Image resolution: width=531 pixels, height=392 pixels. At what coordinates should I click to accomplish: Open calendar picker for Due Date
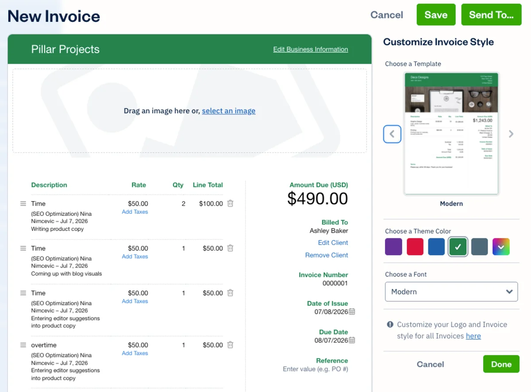point(352,340)
